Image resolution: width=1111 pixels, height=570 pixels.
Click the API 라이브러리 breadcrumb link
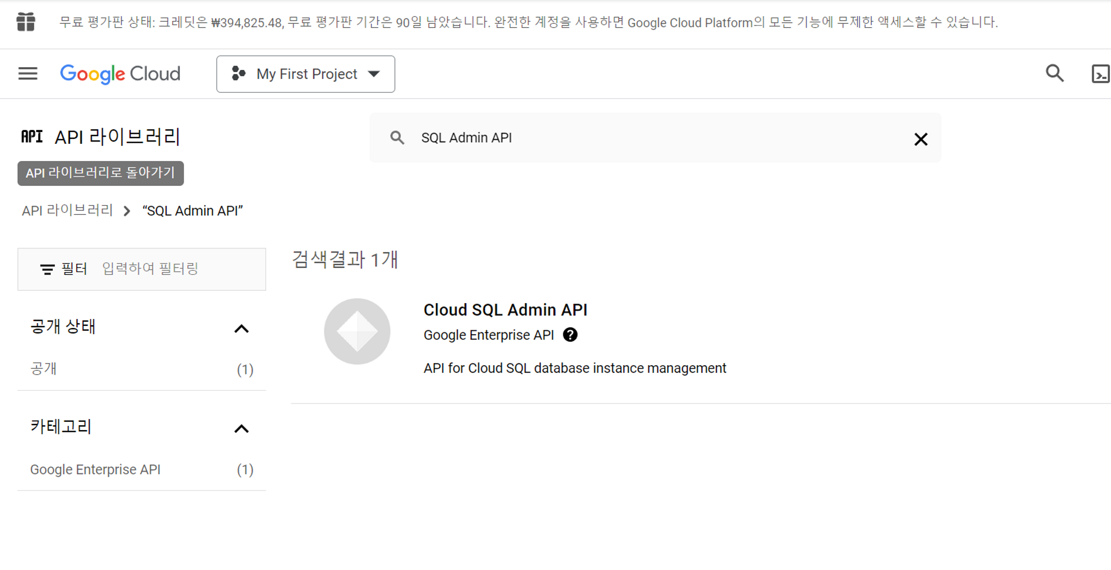[x=67, y=211]
